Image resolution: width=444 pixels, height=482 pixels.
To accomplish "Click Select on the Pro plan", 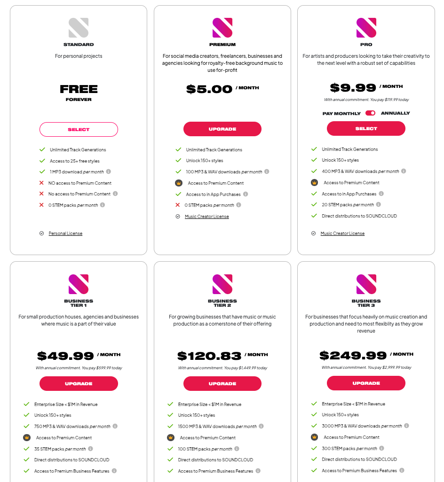I will (366, 128).
